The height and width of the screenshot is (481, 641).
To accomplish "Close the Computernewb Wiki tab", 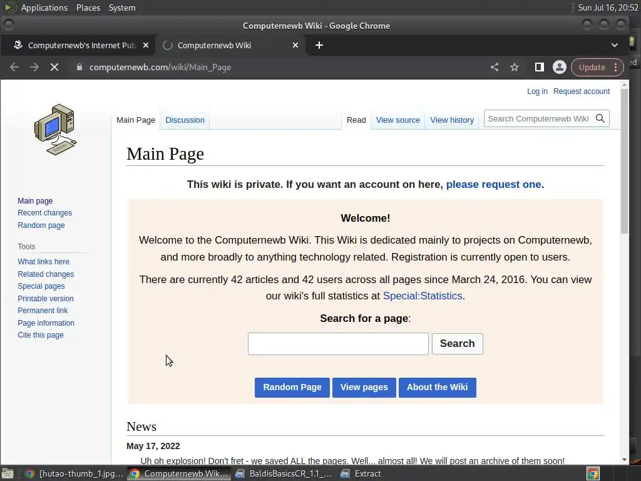I will 295,45.
